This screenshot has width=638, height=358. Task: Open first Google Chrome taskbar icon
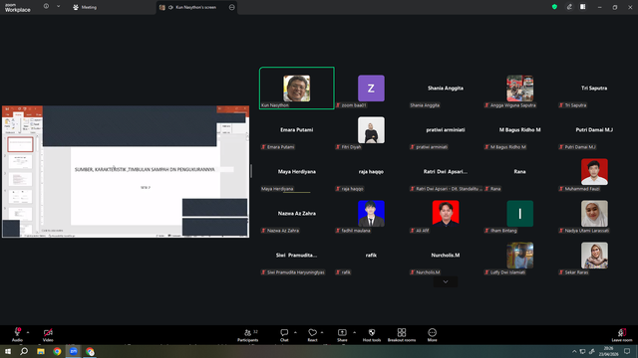click(x=57, y=351)
